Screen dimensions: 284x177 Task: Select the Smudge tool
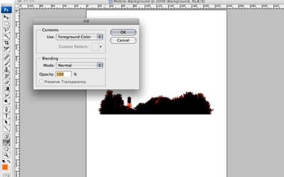6,95
